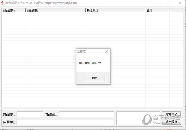The height and width of the screenshot is (130, 186).
Task: Sort by 商品编号 column header
Action: click(14, 10)
